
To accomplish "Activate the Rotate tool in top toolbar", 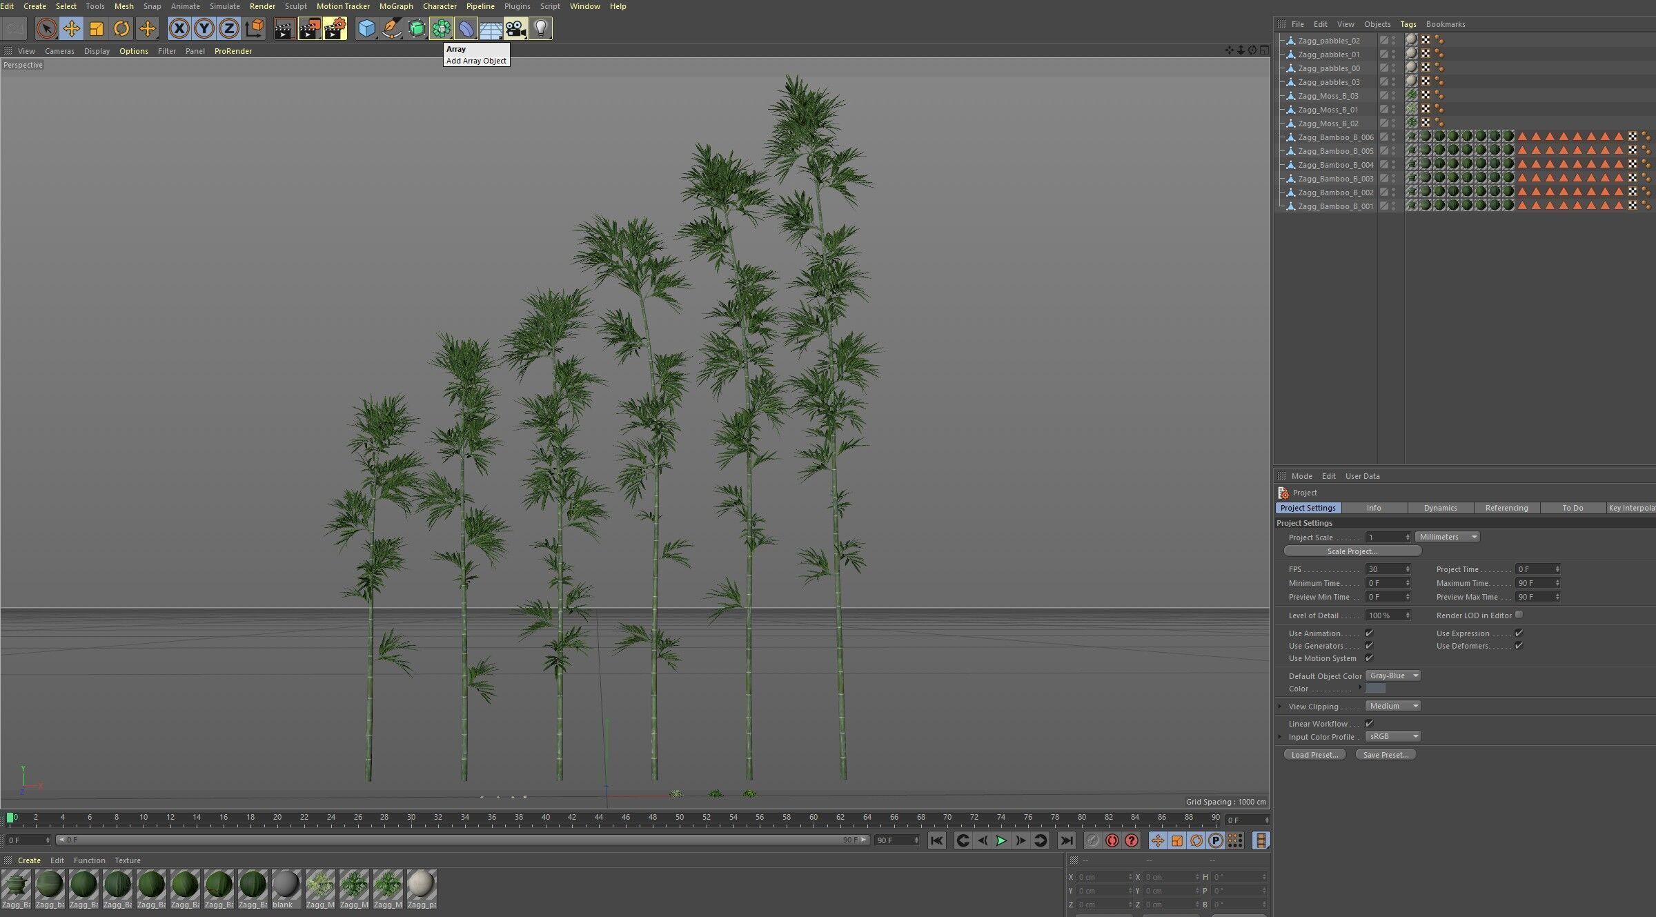I will click(121, 28).
